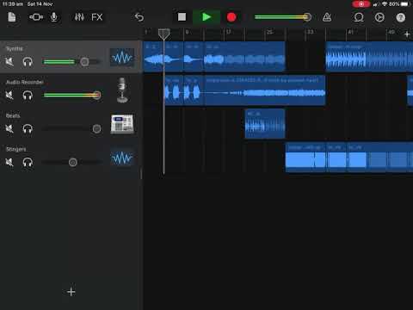Image resolution: width=413 pixels, height=310 pixels.
Task: Mute the Stingers track
Action: [x=9, y=162]
